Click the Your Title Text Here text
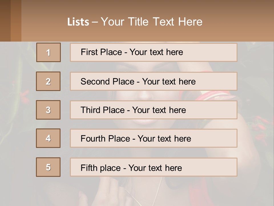 click(152, 22)
